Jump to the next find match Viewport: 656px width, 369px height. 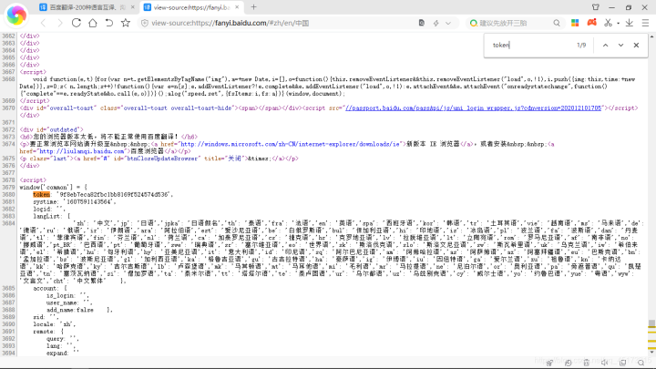pyautogui.click(x=620, y=46)
